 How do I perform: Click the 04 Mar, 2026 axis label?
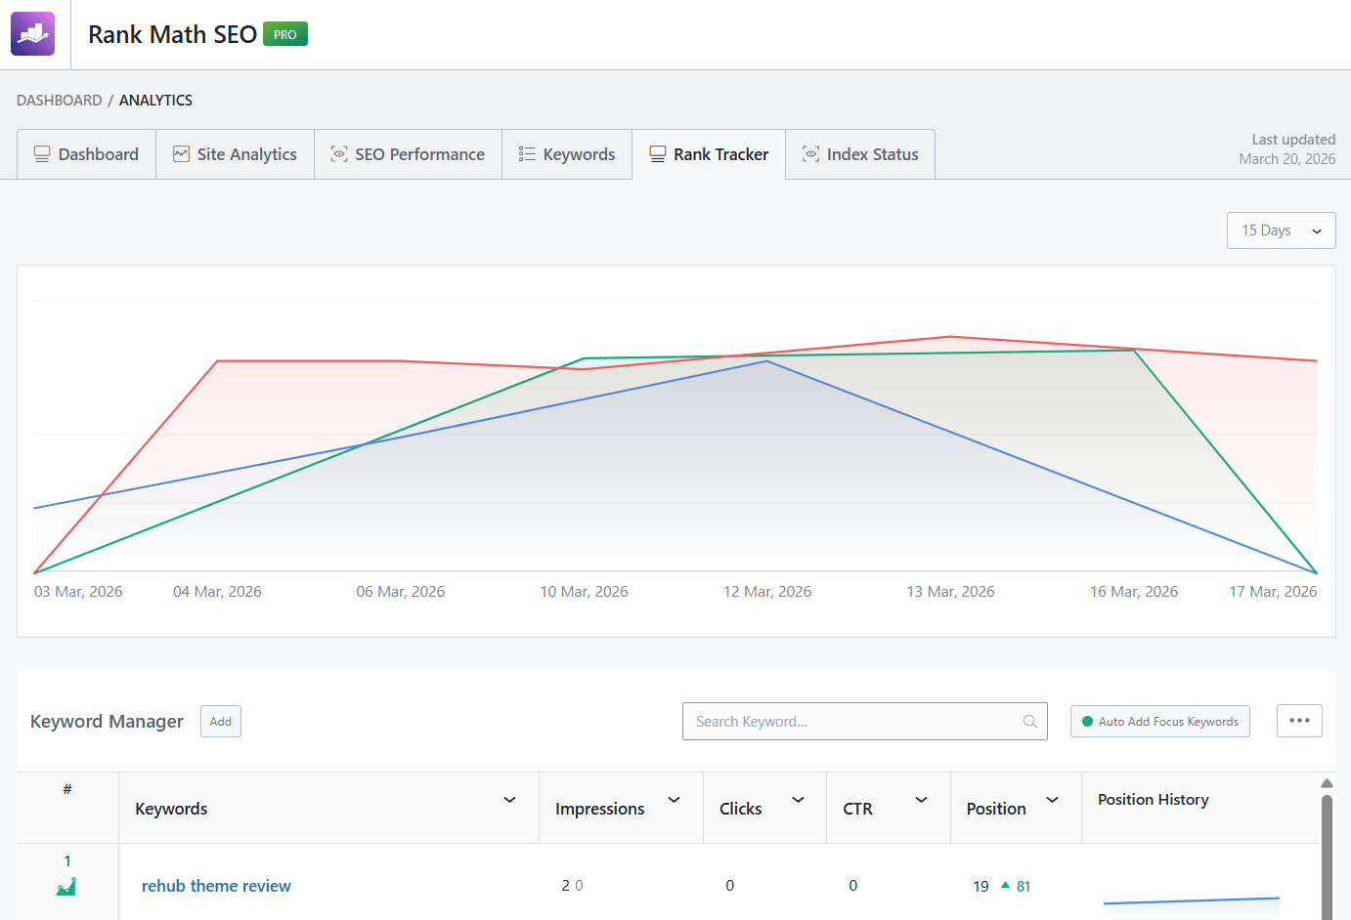217,592
